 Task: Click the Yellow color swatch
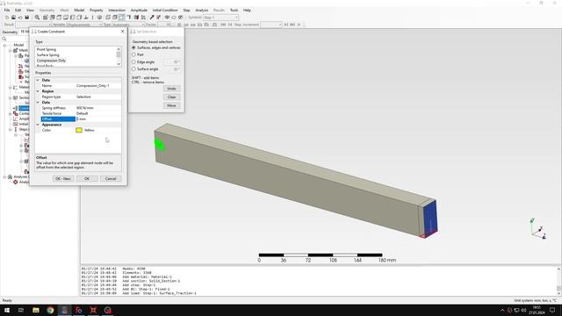(79, 130)
